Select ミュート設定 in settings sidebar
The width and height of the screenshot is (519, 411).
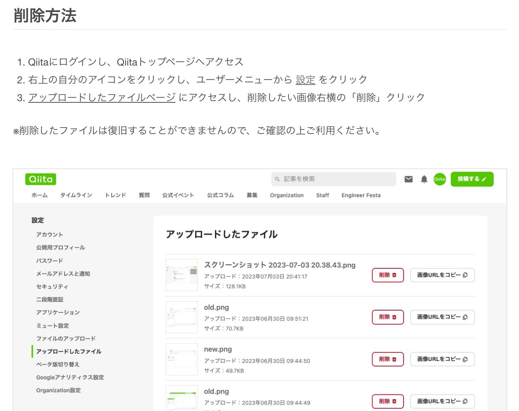(x=53, y=326)
